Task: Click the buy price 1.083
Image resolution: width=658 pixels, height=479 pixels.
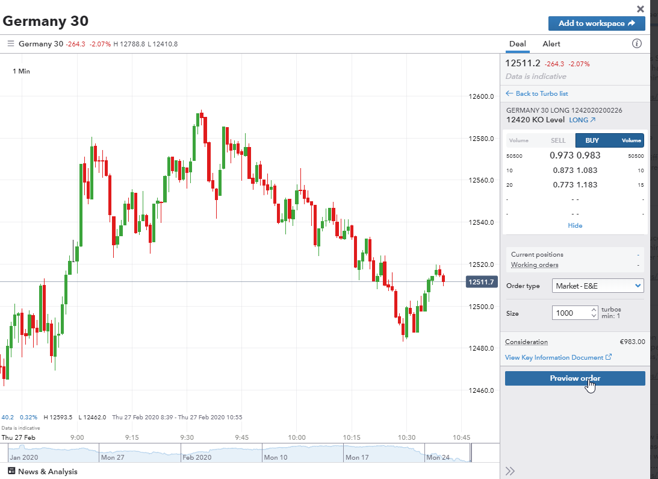Action: click(586, 170)
